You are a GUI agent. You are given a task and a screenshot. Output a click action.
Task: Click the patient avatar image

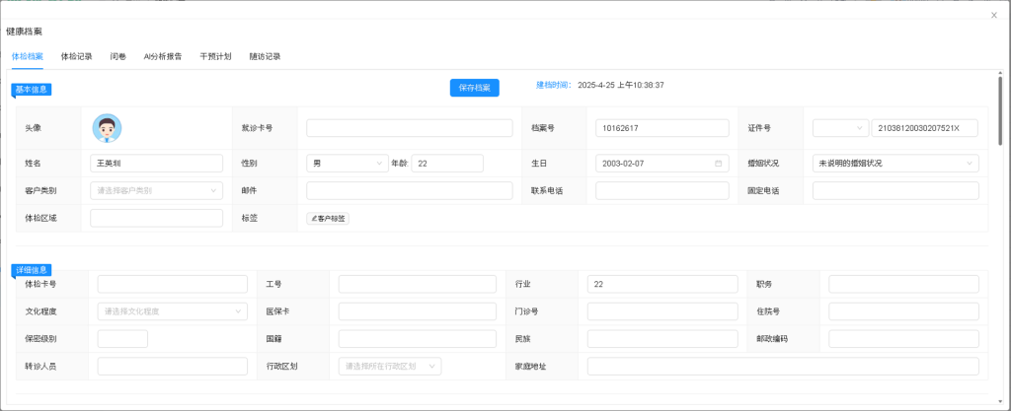(107, 128)
